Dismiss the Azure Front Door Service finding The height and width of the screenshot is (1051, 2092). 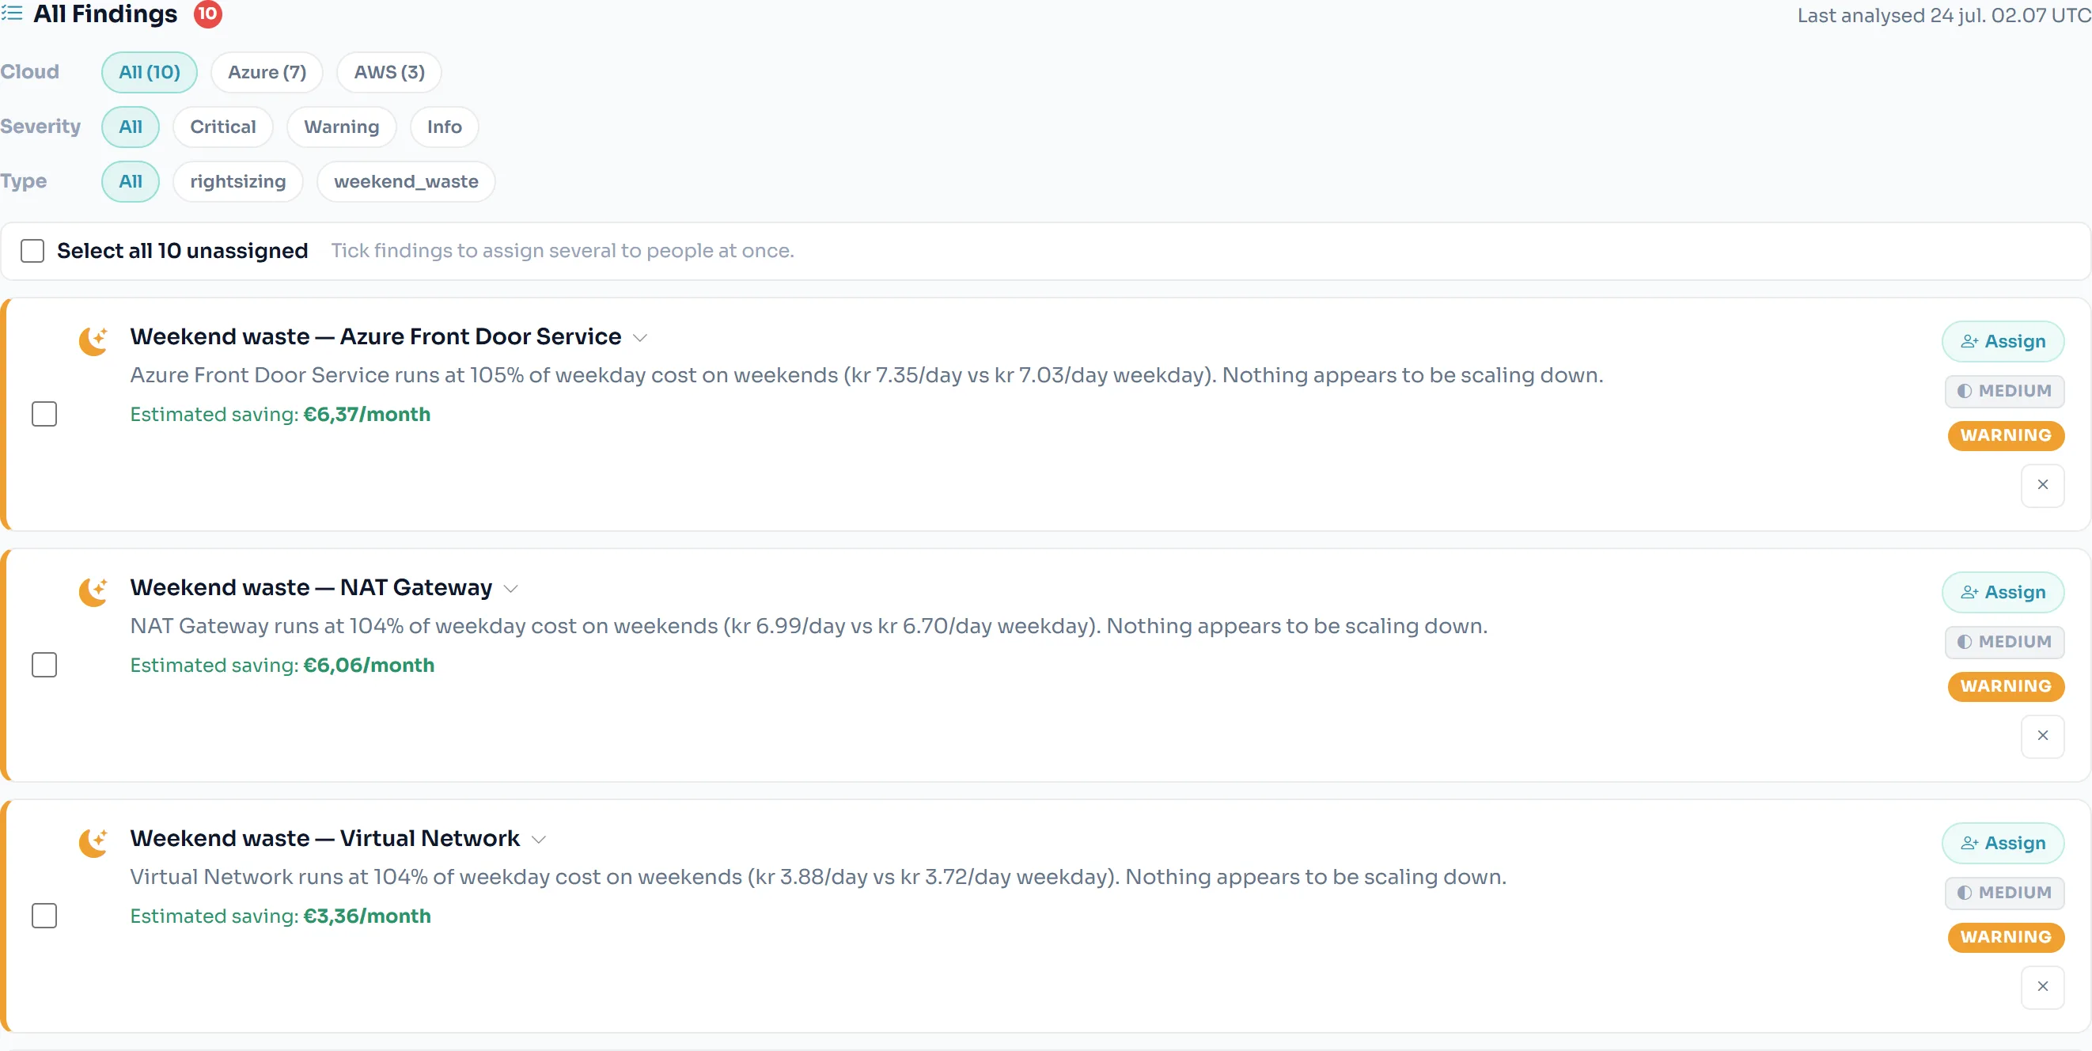[x=2042, y=485]
